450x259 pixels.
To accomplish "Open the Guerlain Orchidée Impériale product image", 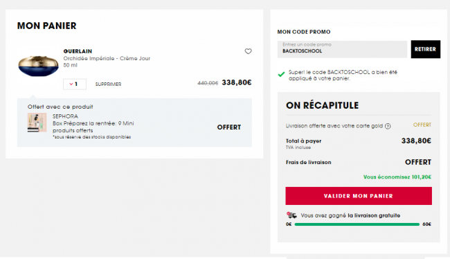I will [x=39, y=66].
